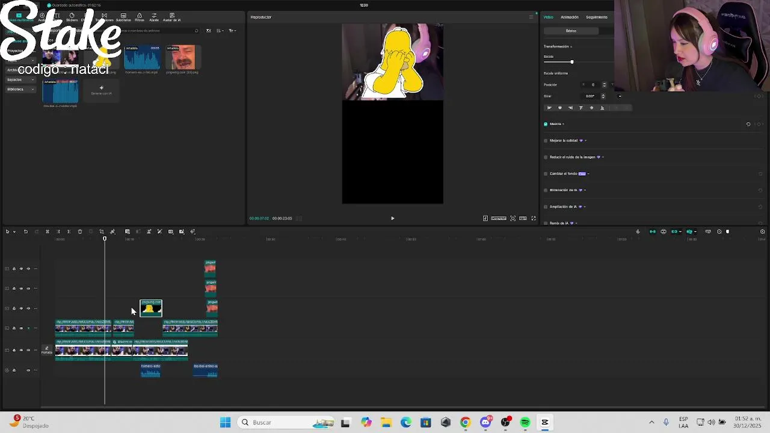
Task: Click the media view toggle icon beside search
Action: (209, 31)
